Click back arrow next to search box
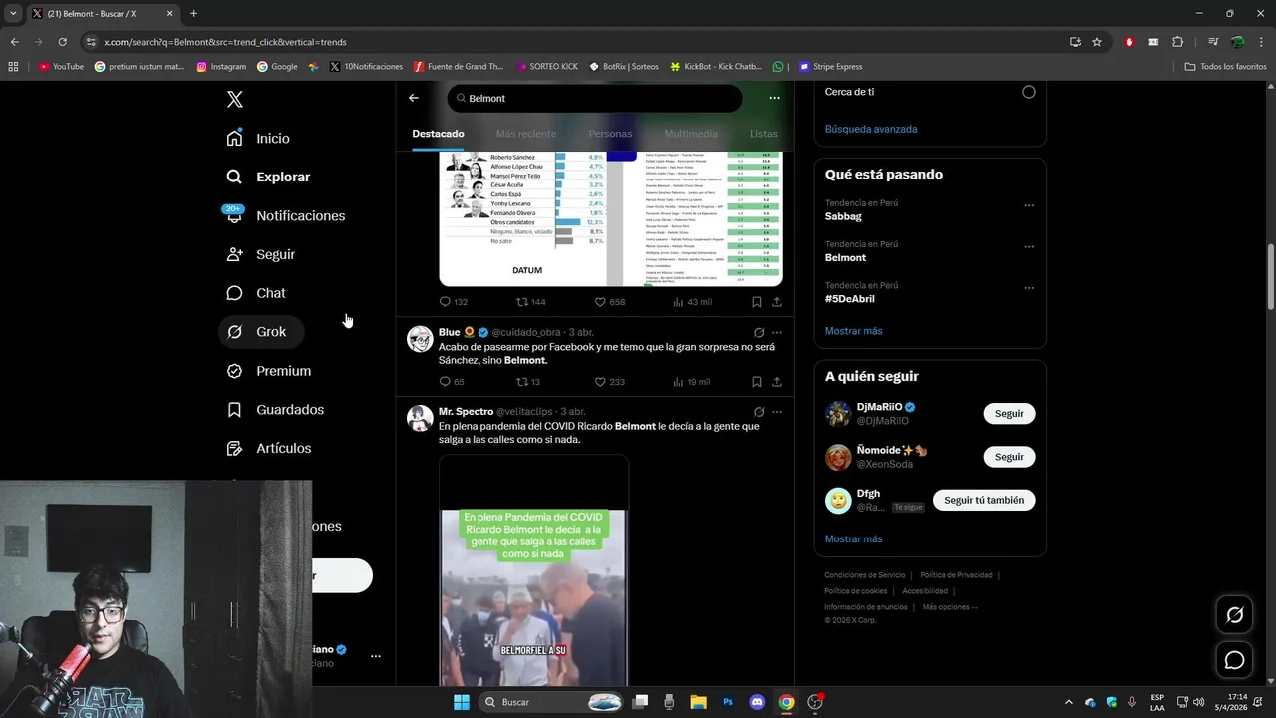The width and height of the screenshot is (1276, 718). pyautogui.click(x=414, y=98)
